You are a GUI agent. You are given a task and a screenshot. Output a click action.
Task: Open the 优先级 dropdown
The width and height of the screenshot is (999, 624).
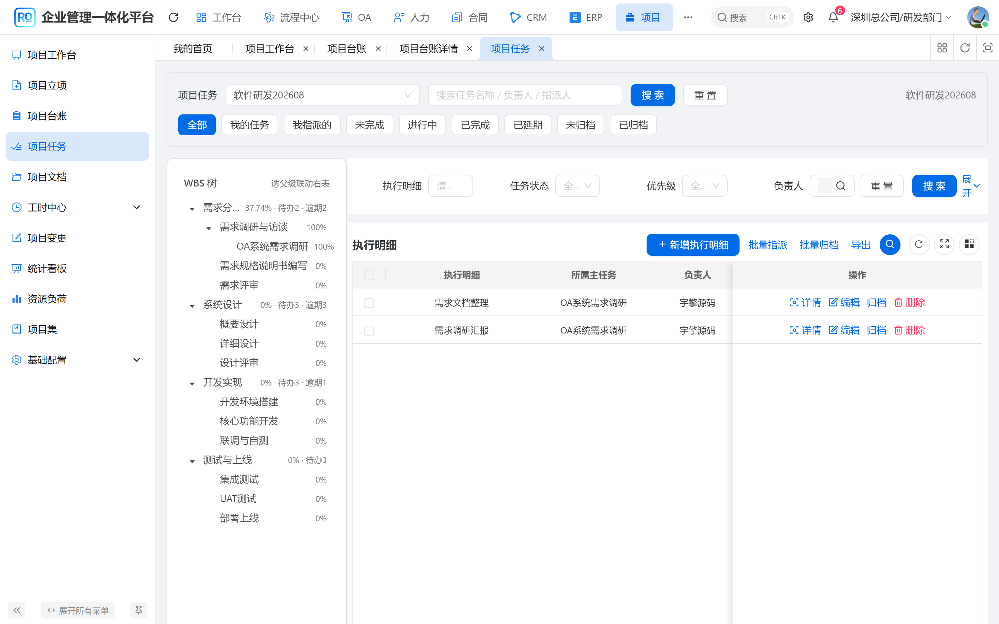704,186
